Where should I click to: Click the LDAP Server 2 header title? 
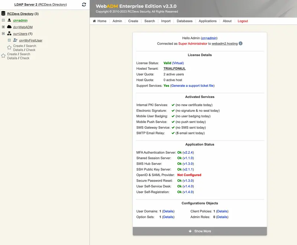(x=40, y=4)
